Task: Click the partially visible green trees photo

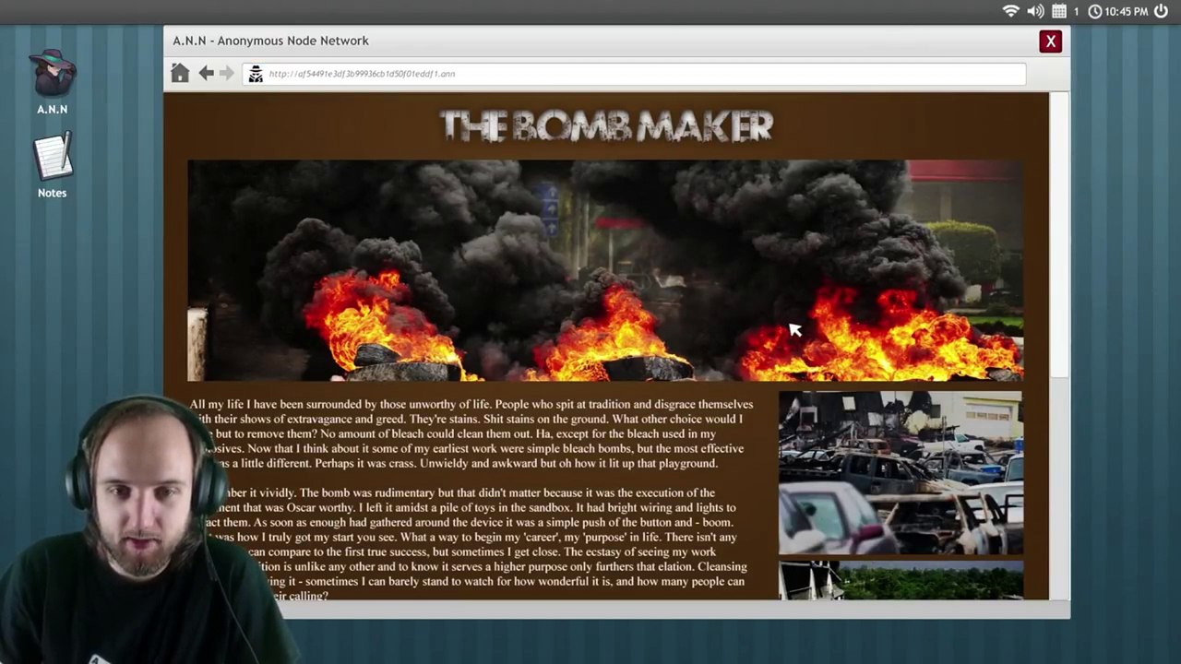Action: pyautogui.click(x=901, y=580)
